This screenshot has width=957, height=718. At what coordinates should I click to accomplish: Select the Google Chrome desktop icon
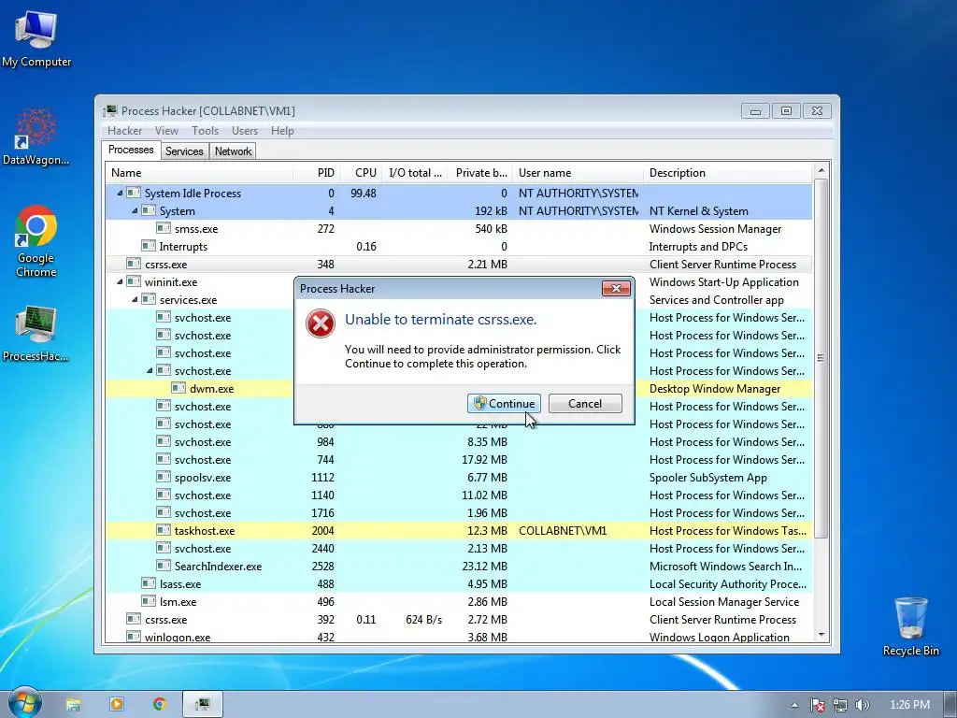click(x=36, y=241)
